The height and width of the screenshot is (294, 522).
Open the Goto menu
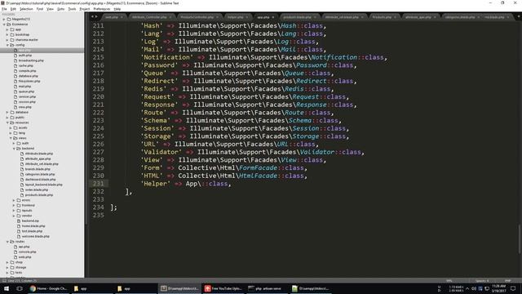click(60, 9)
